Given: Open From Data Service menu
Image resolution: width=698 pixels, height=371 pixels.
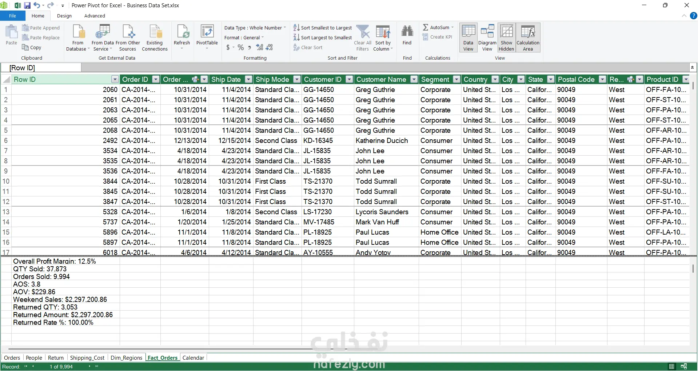Looking at the screenshot, I should pyautogui.click(x=102, y=38).
